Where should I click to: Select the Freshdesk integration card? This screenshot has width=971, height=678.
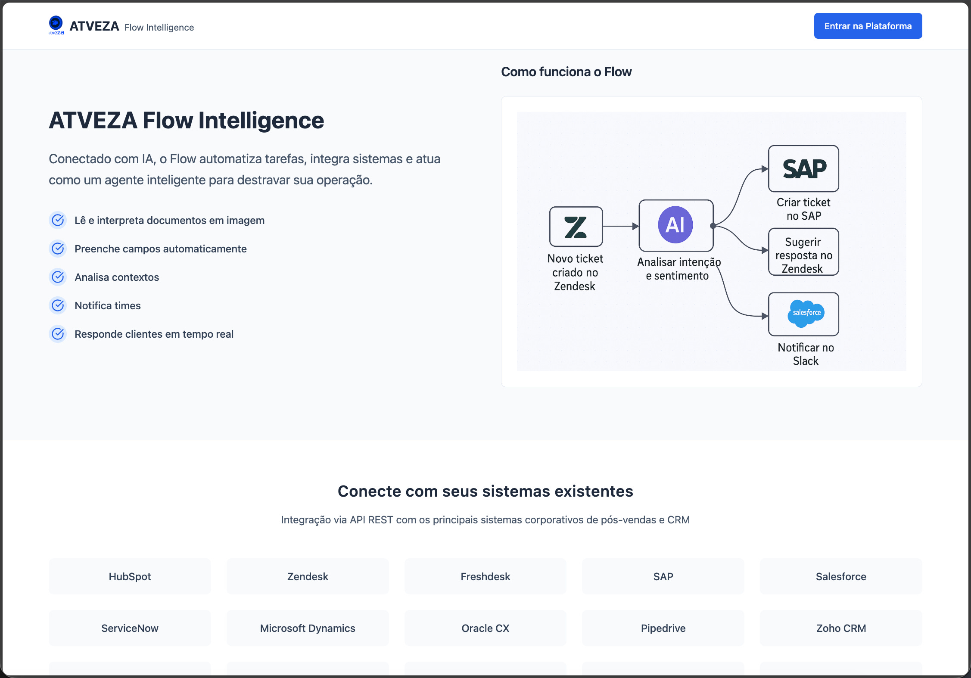485,576
